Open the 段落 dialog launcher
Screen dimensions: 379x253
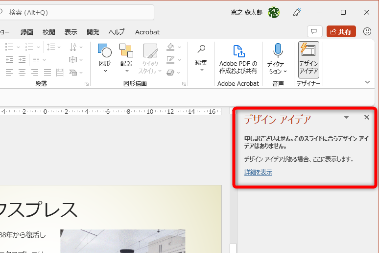[87, 84]
